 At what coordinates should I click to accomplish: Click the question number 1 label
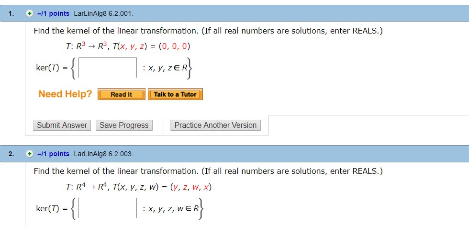pos(11,13)
